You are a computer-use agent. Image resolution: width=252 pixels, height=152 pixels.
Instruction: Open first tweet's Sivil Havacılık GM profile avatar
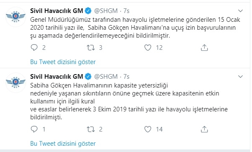tap(16, 17)
